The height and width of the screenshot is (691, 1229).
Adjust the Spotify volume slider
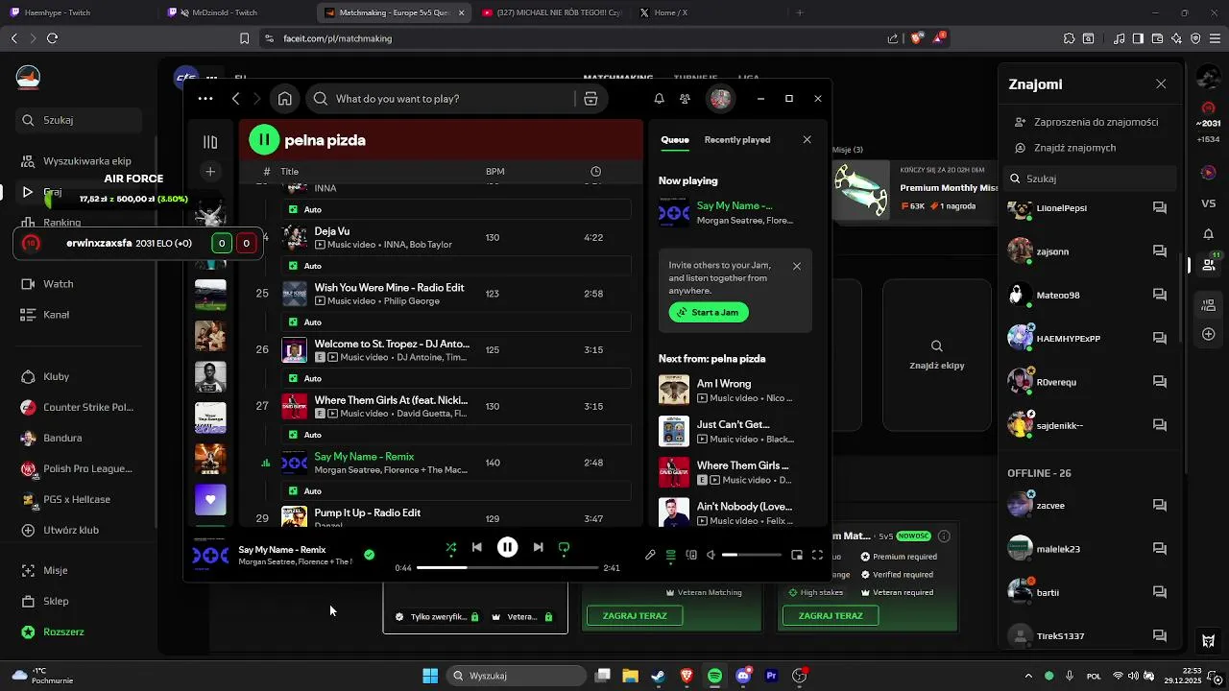[x=752, y=555]
